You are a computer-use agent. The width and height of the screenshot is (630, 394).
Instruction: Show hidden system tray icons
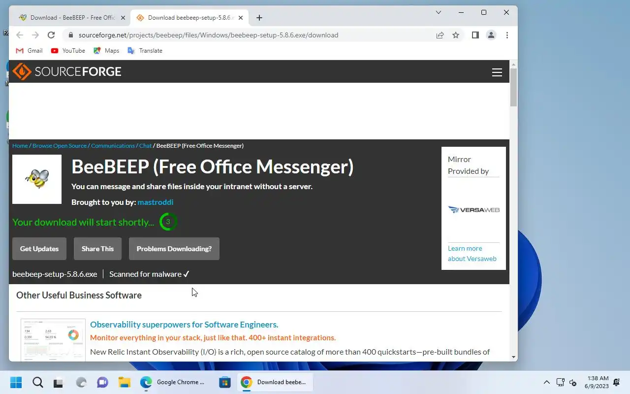(546, 382)
